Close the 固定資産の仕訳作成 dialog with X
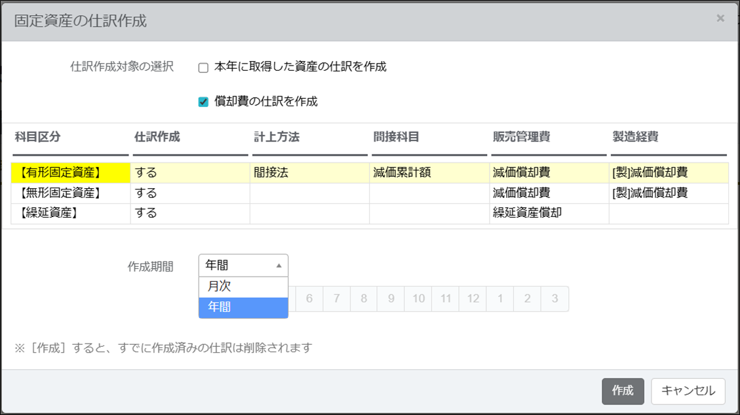740x415 pixels. (720, 18)
